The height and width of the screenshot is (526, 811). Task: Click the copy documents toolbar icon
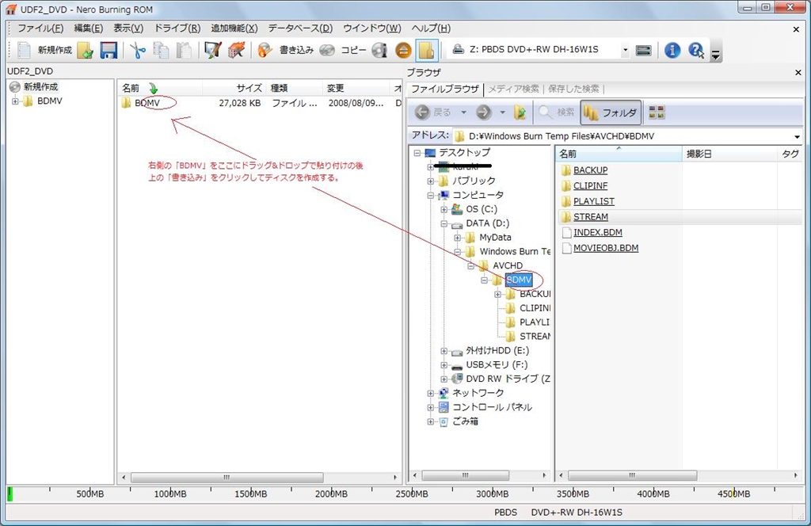pyautogui.click(x=162, y=50)
